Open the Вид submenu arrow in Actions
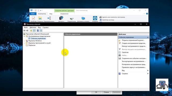The height and width of the screenshot is (96, 172). click(x=148, y=70)
